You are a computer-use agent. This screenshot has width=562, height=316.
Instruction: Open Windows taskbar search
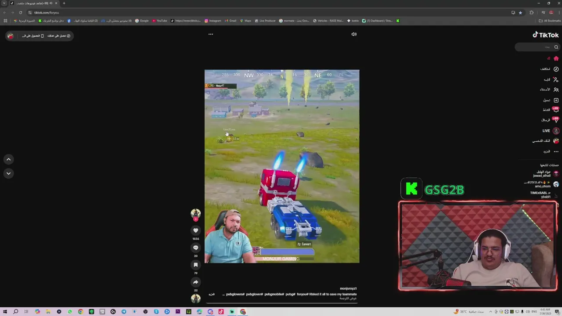[x=16, y=312]
